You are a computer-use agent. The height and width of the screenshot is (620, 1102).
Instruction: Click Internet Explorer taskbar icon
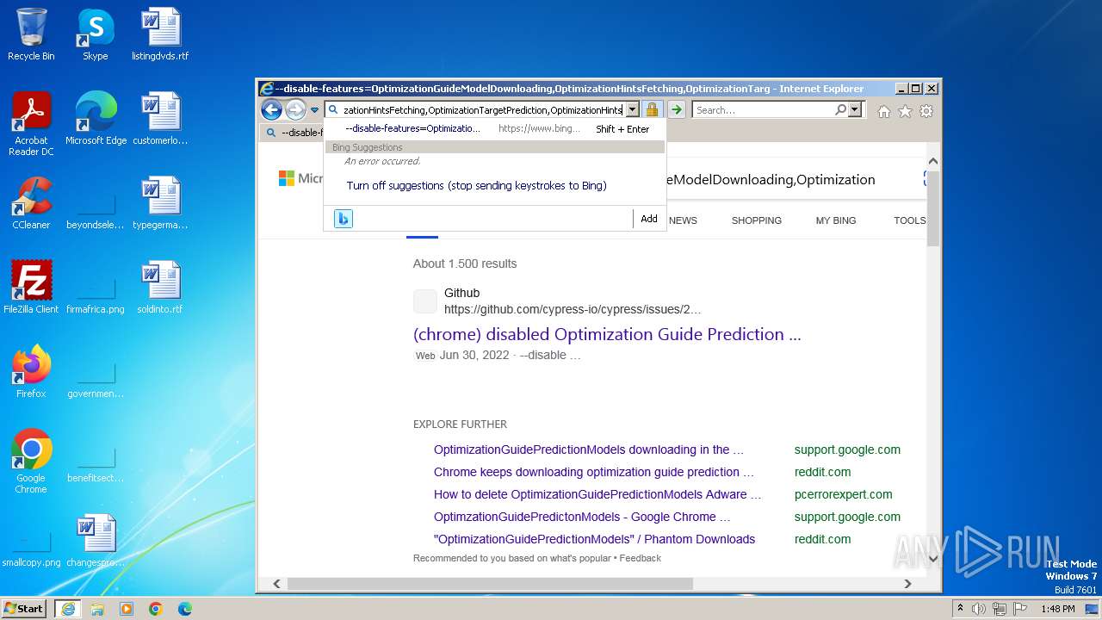tap(67, 609)
